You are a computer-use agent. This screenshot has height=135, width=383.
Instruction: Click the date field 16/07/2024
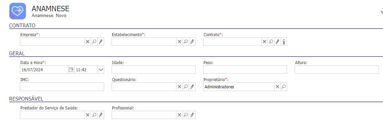click(44, 70)
